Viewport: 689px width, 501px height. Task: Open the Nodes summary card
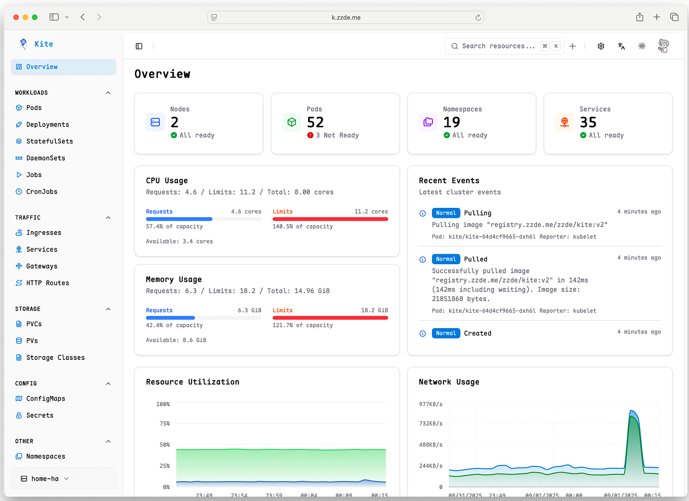tap(199, 124)
